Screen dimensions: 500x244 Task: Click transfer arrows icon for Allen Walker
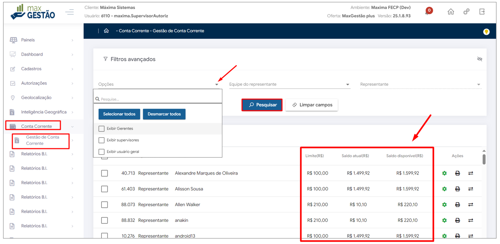471,205
